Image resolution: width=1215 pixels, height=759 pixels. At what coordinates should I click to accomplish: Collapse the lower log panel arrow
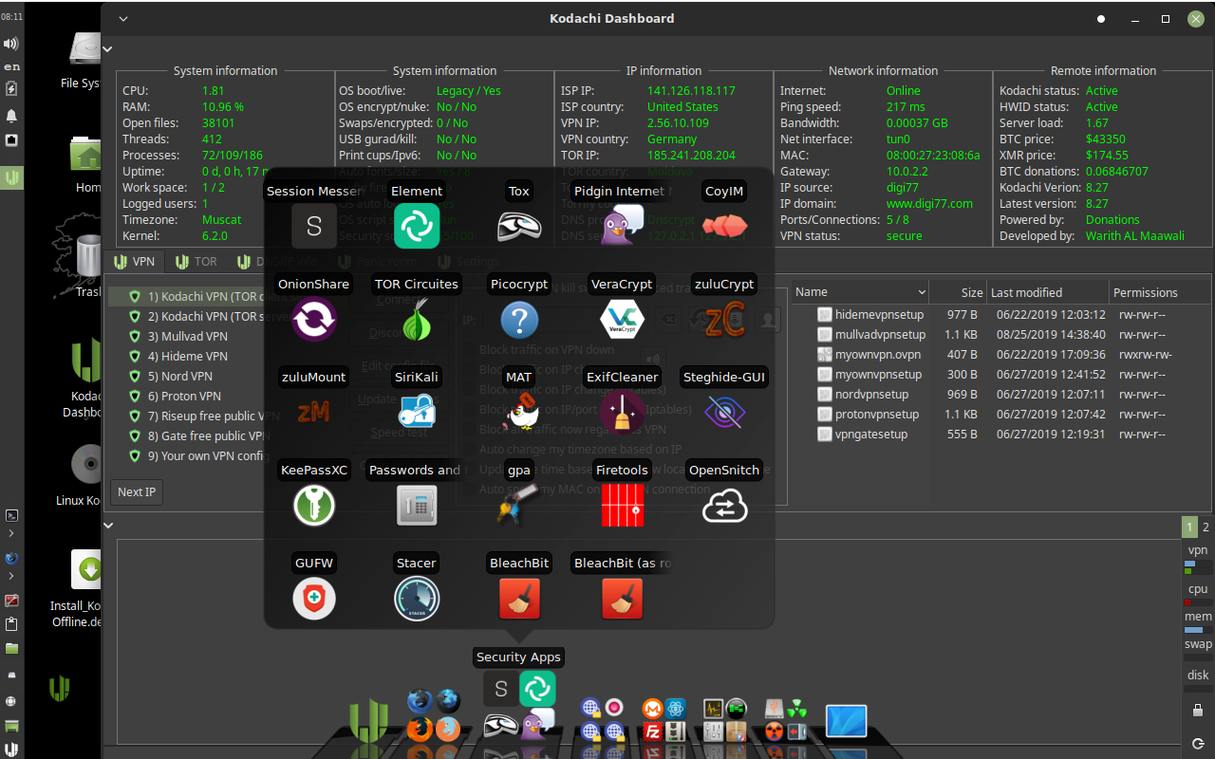107,525
